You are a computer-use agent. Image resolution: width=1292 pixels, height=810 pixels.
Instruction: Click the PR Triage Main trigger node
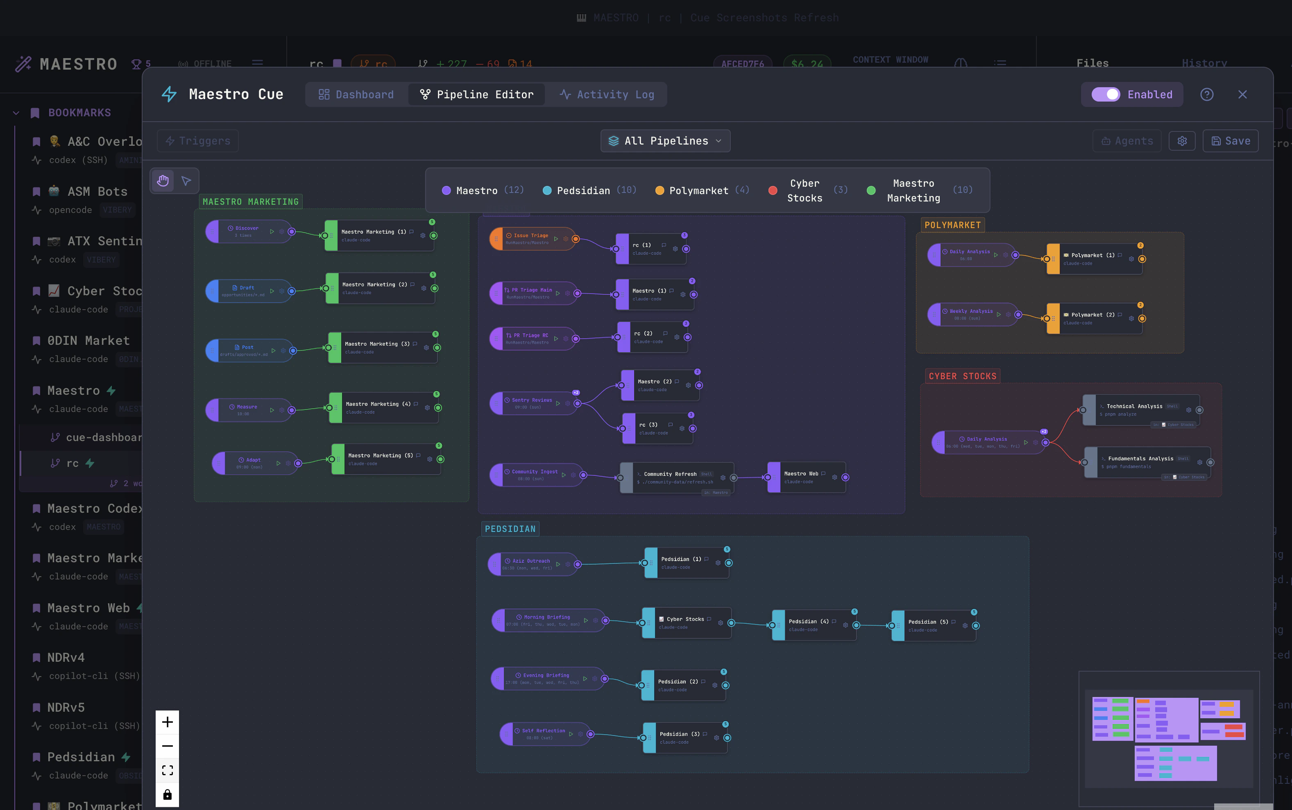tap(534, 293)
